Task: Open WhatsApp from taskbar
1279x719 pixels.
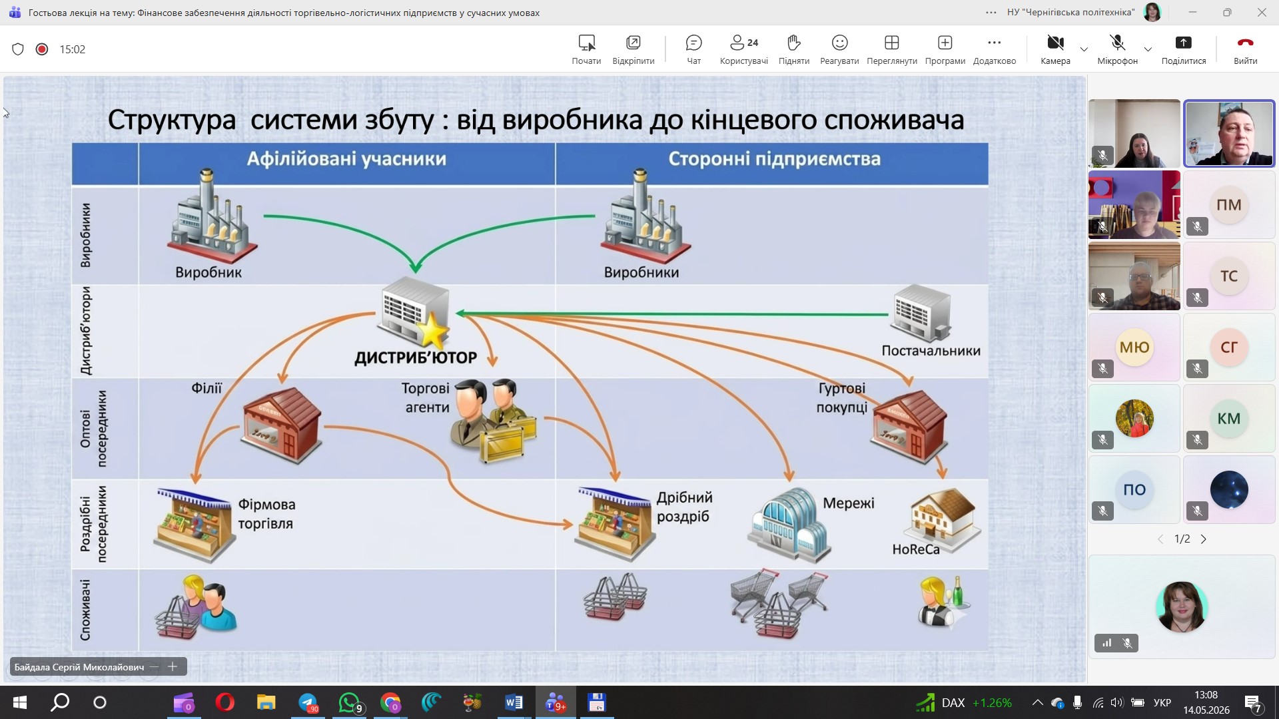Action: [x=350, y=702]
